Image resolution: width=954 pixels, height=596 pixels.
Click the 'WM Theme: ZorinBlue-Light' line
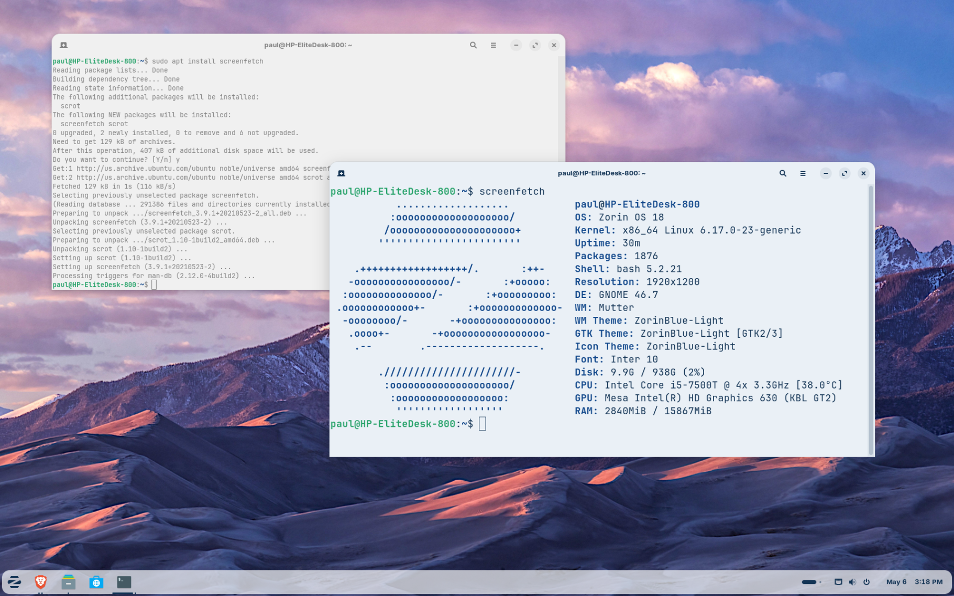pos(649,321)
